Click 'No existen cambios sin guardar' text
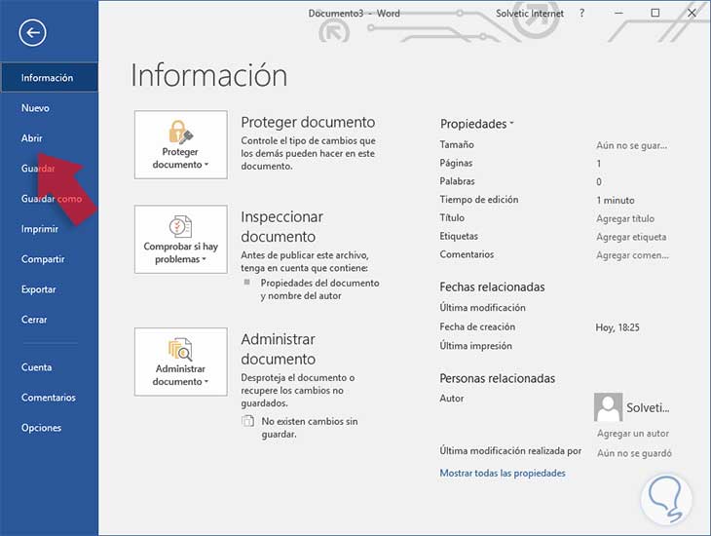 pos(310,428)
